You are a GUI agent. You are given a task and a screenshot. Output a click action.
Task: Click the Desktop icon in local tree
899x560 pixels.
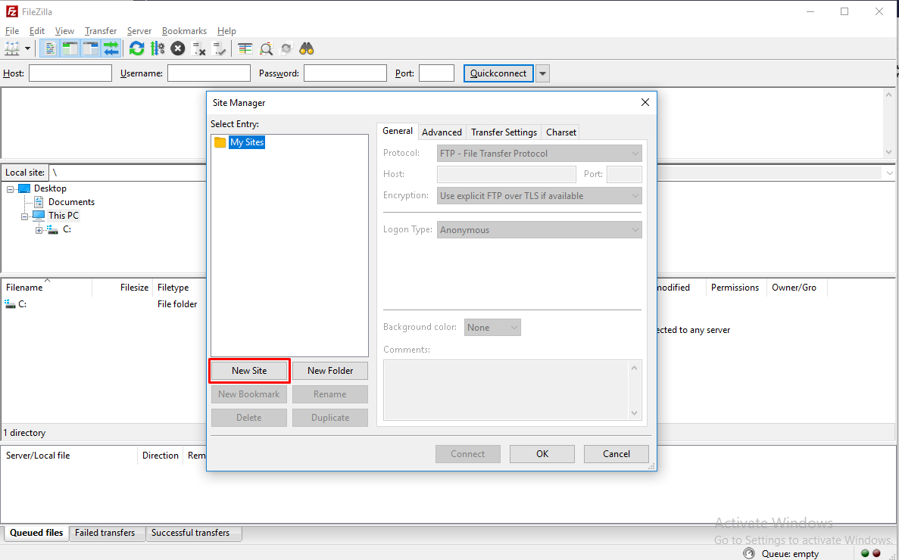point(25,188)
